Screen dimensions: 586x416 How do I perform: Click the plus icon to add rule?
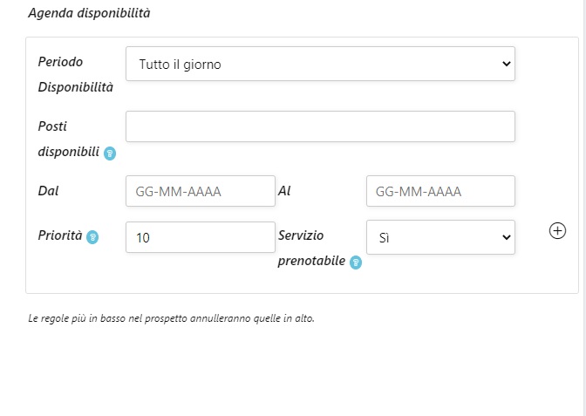558,230
